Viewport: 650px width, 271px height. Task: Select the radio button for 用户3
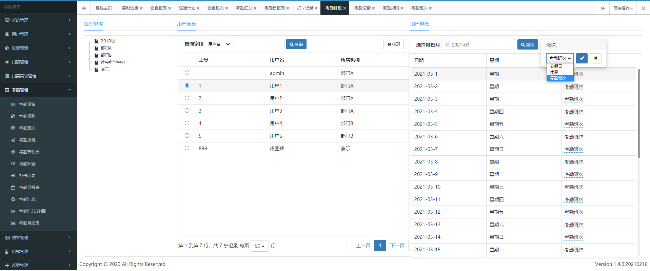point(187,111)
